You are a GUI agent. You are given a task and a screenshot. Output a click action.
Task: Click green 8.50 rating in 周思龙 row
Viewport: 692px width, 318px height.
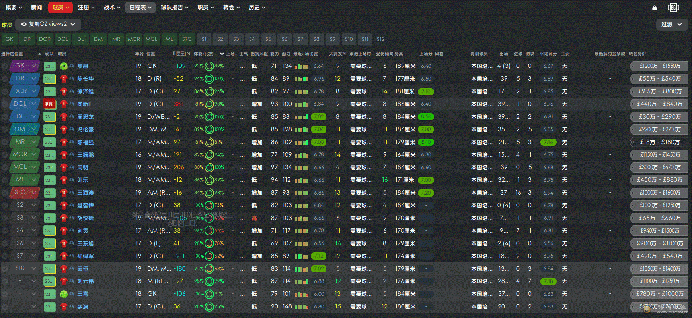click(426, 117)
